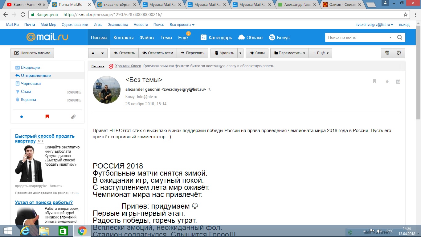Open Устал от поиска работы ad
Screen dimensions: 421x237
click(x=44, y=202)
